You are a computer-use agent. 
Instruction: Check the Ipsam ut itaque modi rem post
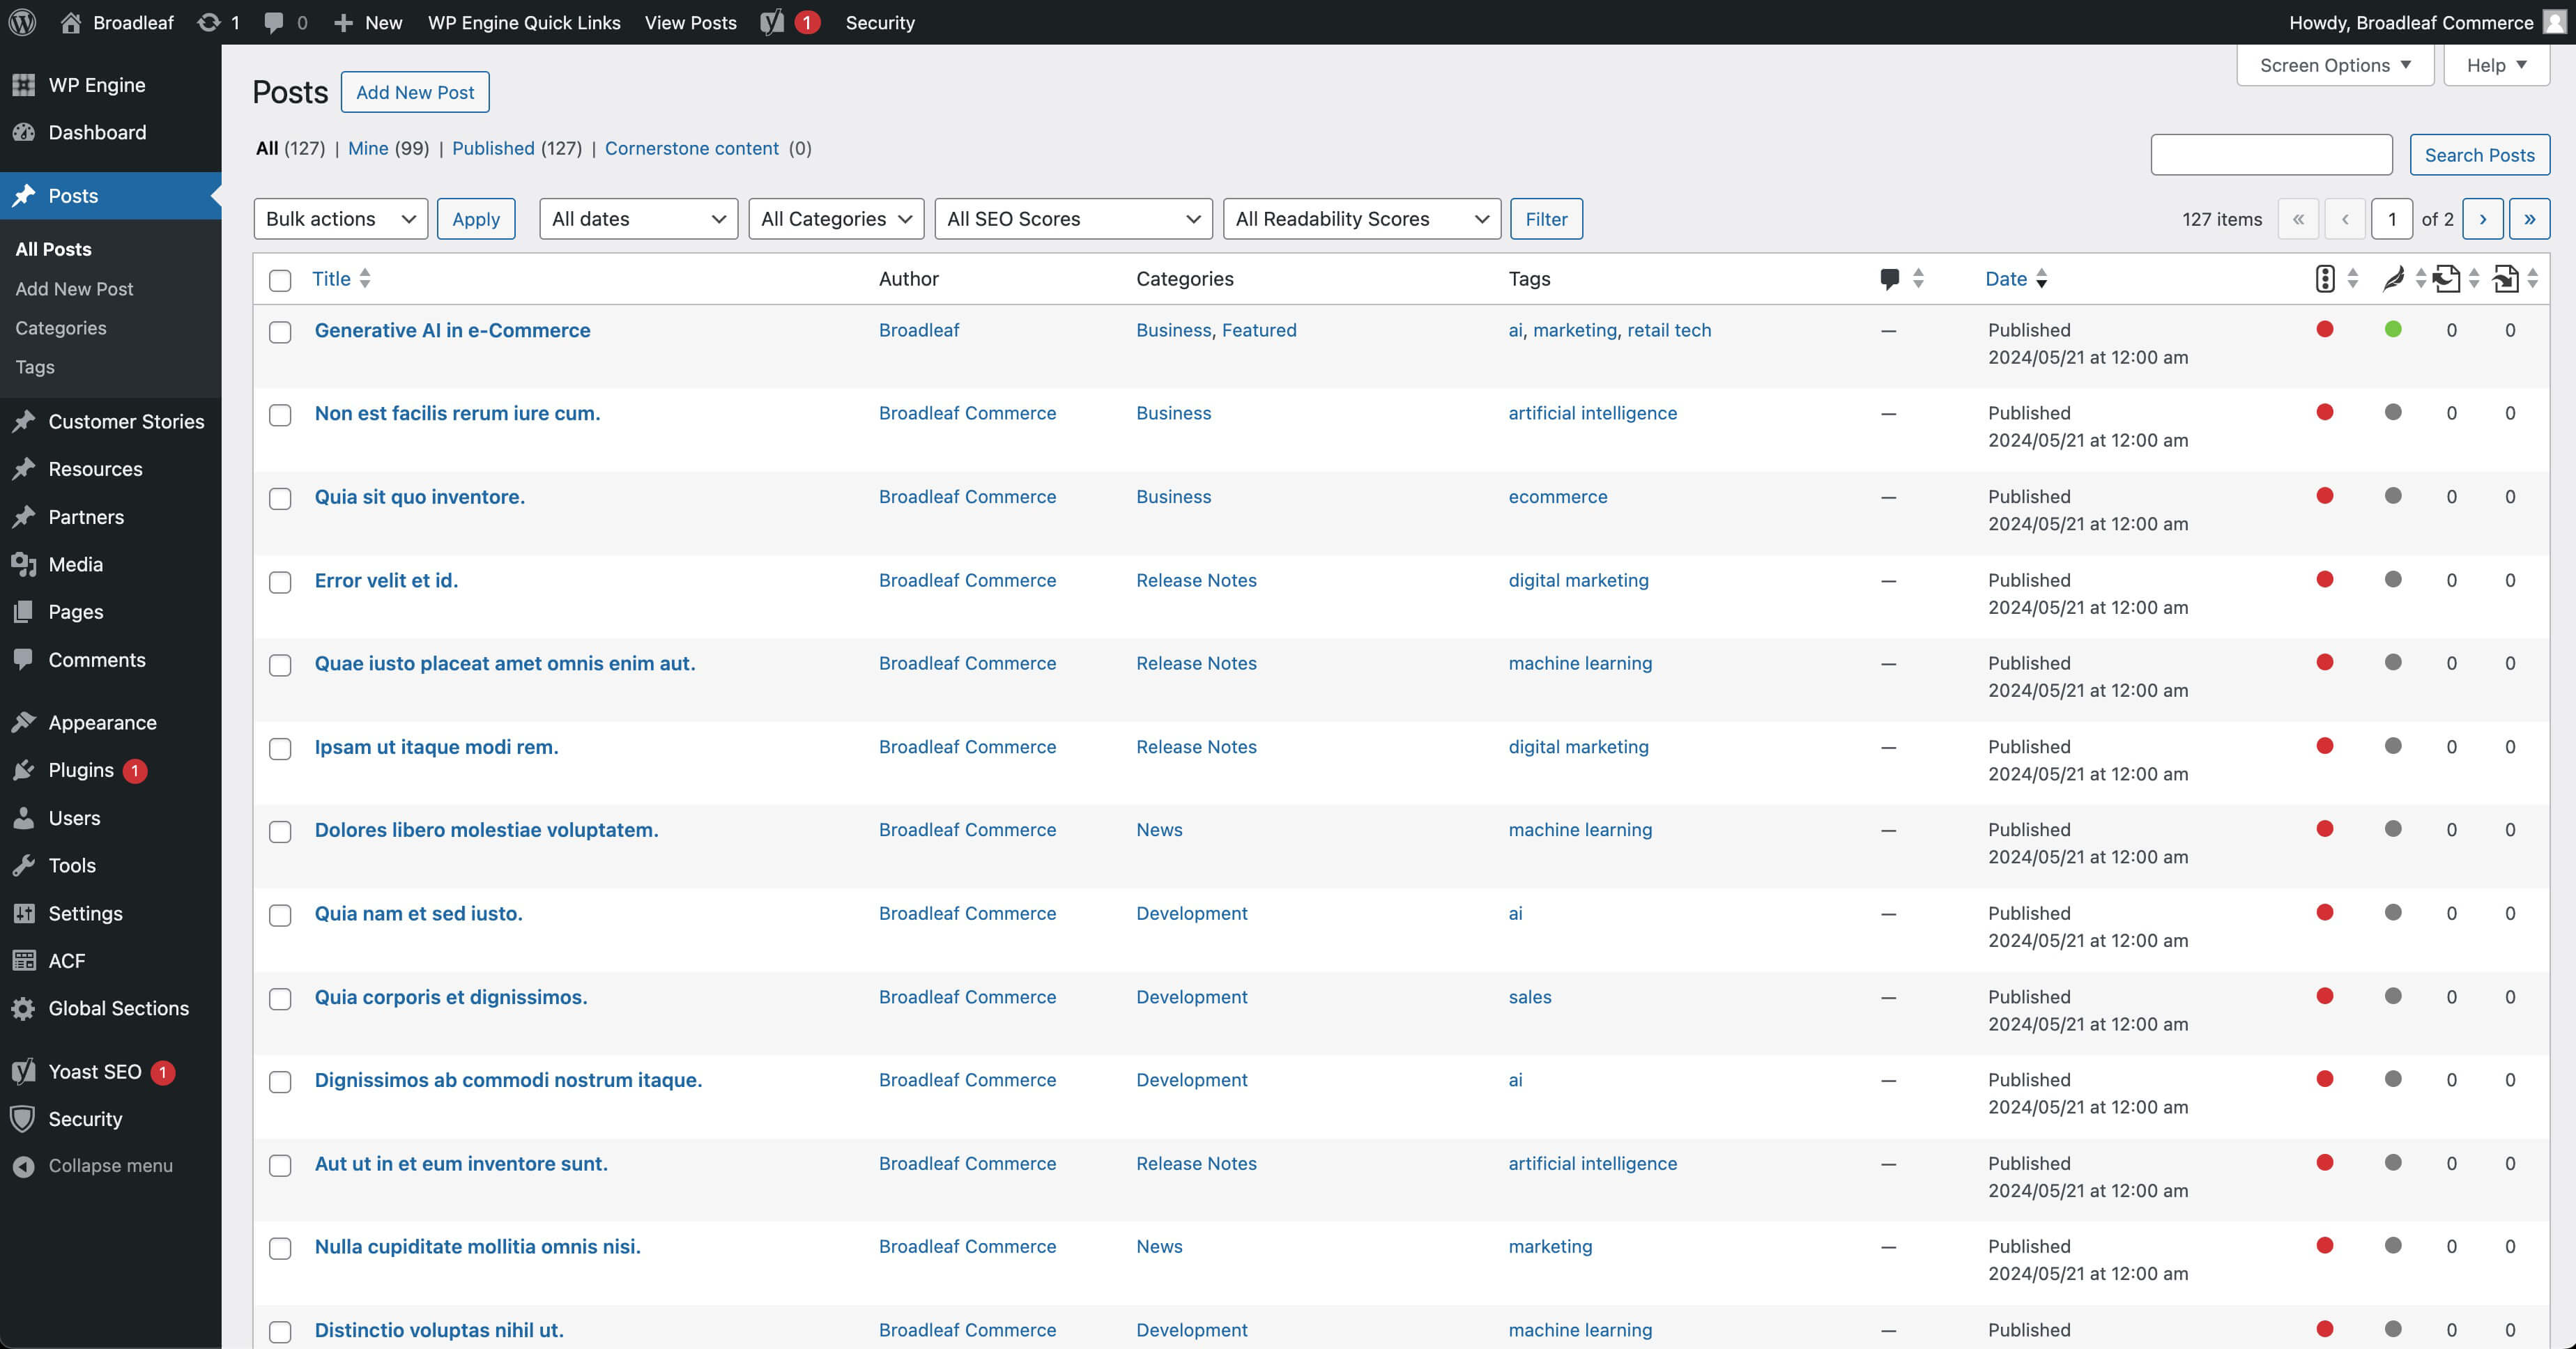pyautogui.click(x=280, y=749)
